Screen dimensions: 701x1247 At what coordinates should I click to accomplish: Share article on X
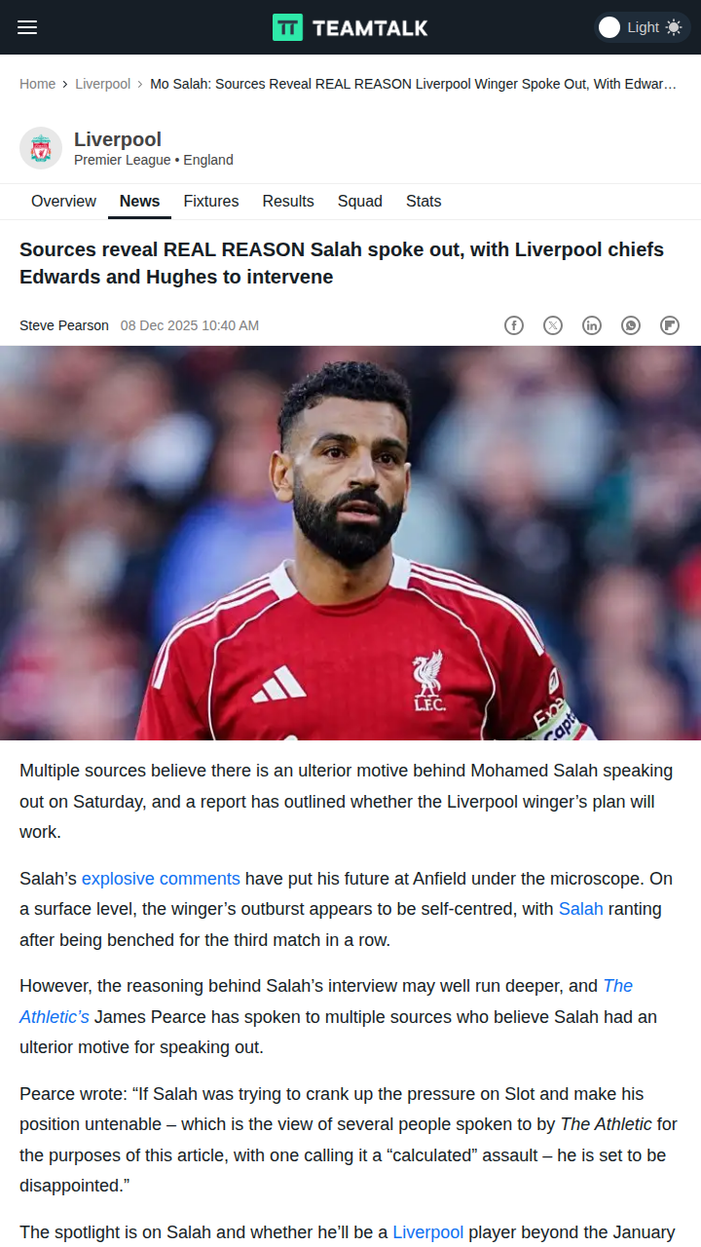[553, 325]
